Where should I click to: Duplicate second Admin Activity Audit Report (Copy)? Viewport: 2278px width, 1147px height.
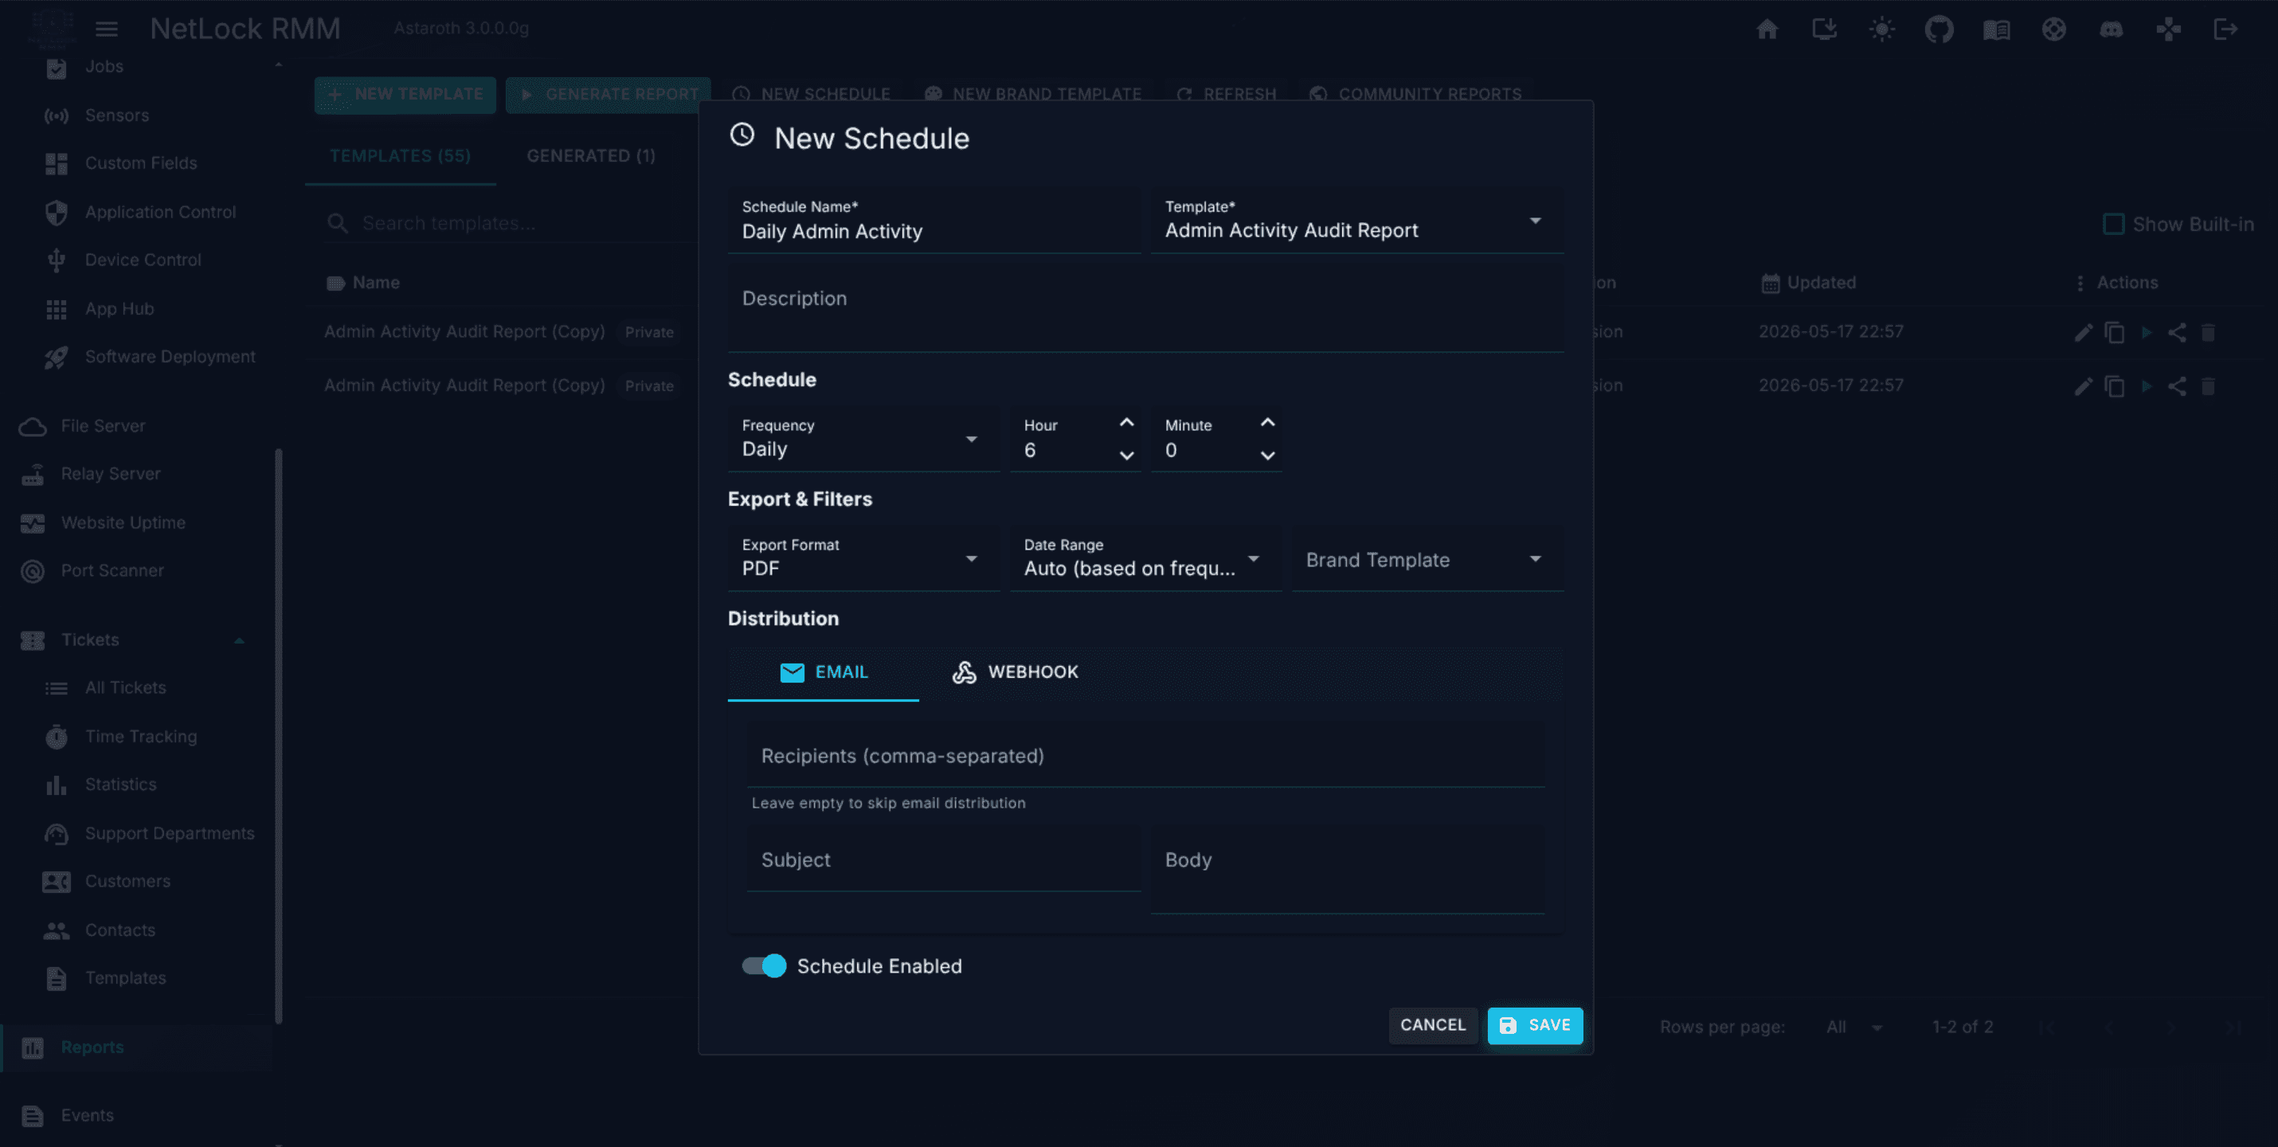click(2115, 386)
